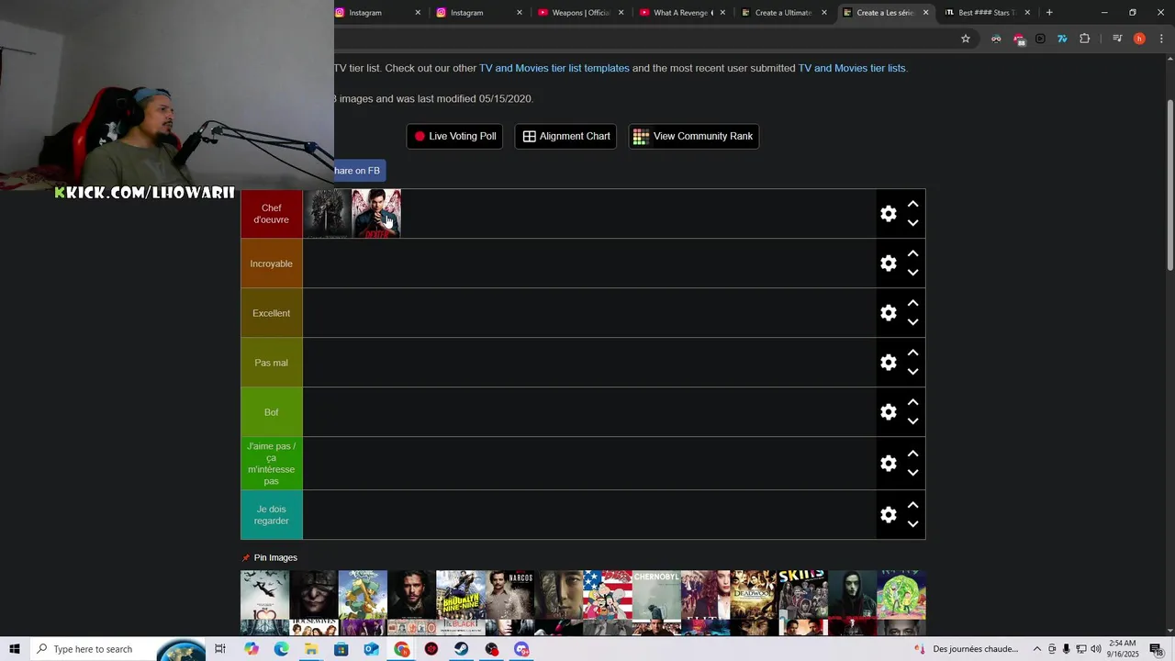
Task: Open TV and Movies tier list templates link
Action: click(554, 68)
